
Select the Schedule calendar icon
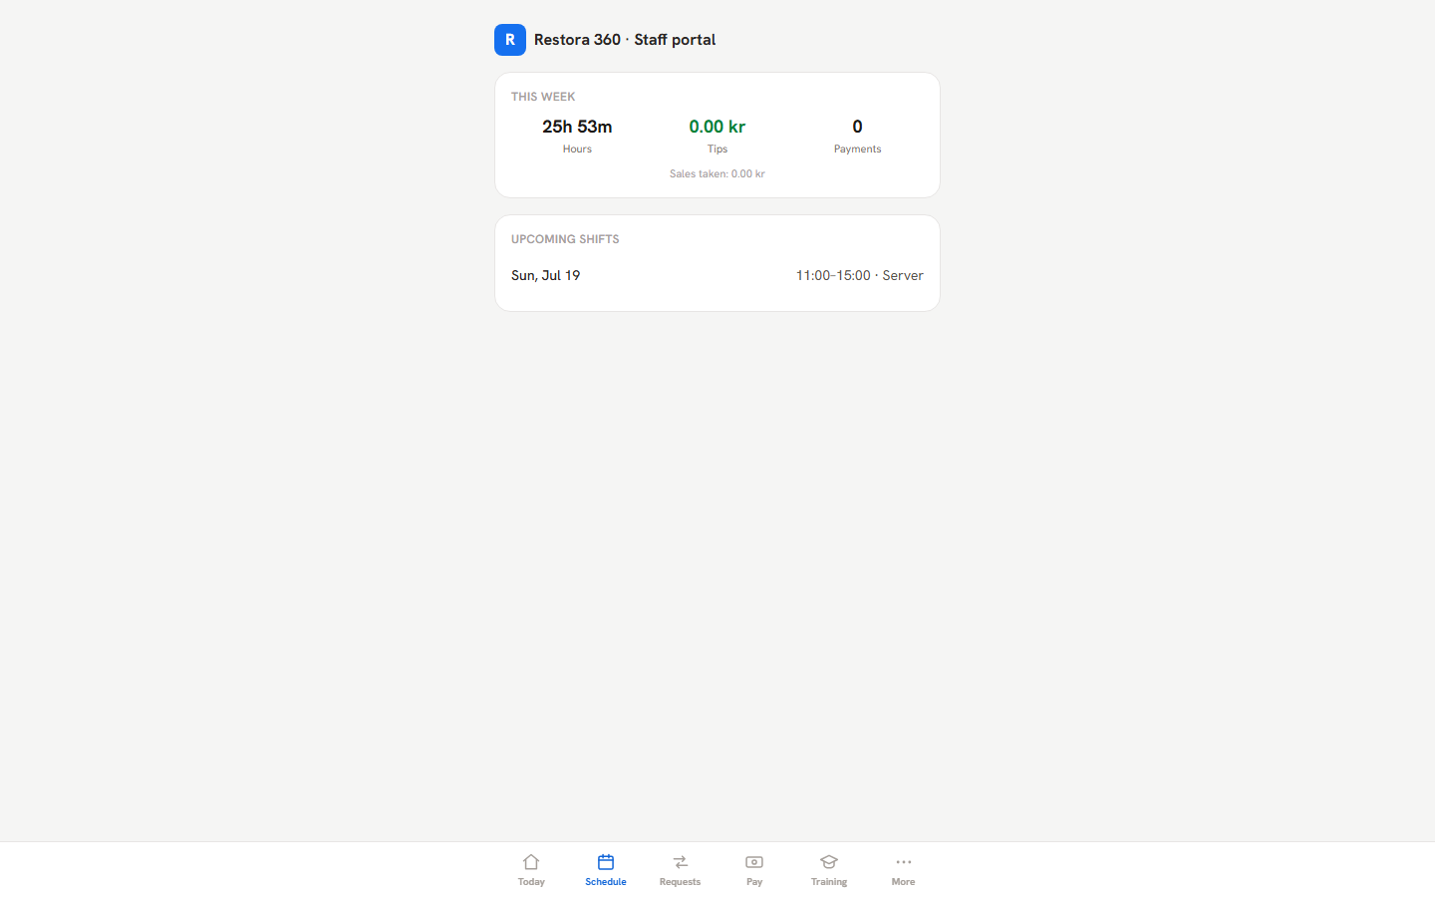coord(606,862)
